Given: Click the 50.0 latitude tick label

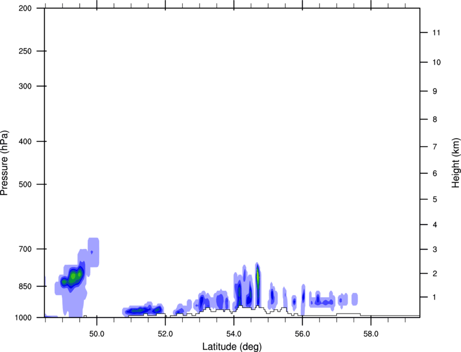Looking at the screenshot, I should [x=97, y=334].
